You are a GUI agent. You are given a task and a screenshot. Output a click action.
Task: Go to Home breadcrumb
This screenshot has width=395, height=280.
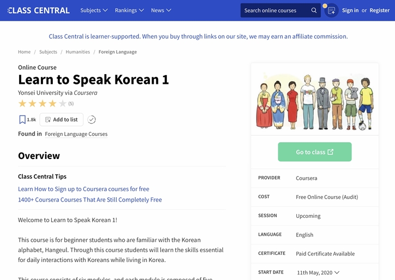[x=24, y=52]
